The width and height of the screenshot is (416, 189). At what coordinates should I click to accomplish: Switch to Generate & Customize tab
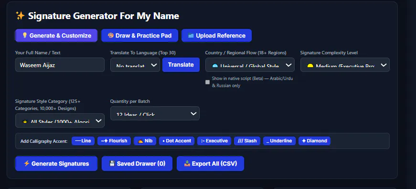[x=56, y=35]
